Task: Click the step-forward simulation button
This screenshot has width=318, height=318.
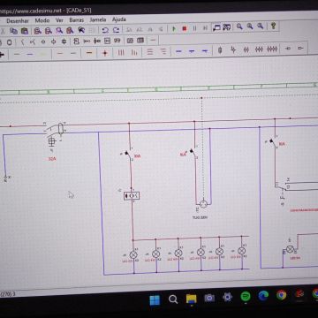Action: tap(205, 28)
